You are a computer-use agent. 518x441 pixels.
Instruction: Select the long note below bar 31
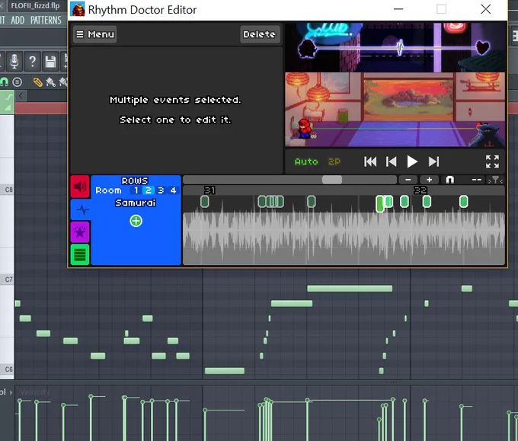[224, 371]
